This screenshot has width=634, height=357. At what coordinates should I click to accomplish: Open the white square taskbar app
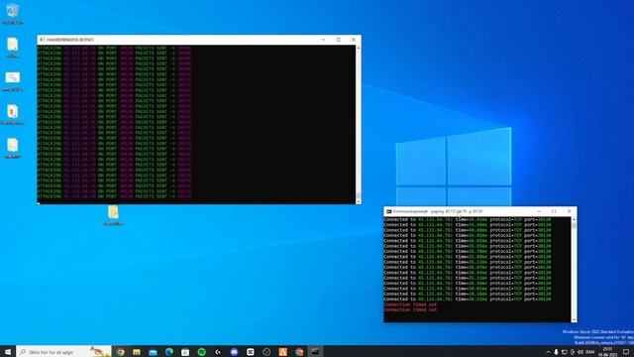point(251,352)
